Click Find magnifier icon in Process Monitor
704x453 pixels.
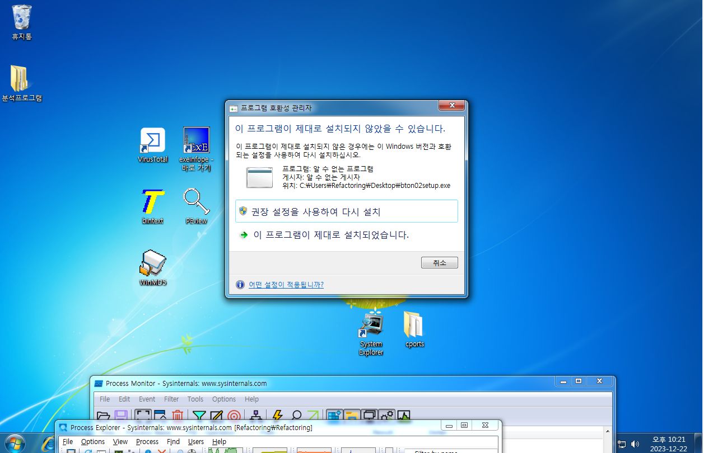pos(296,416)
